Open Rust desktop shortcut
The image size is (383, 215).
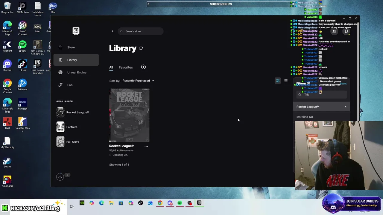click(x=7, y=124)
